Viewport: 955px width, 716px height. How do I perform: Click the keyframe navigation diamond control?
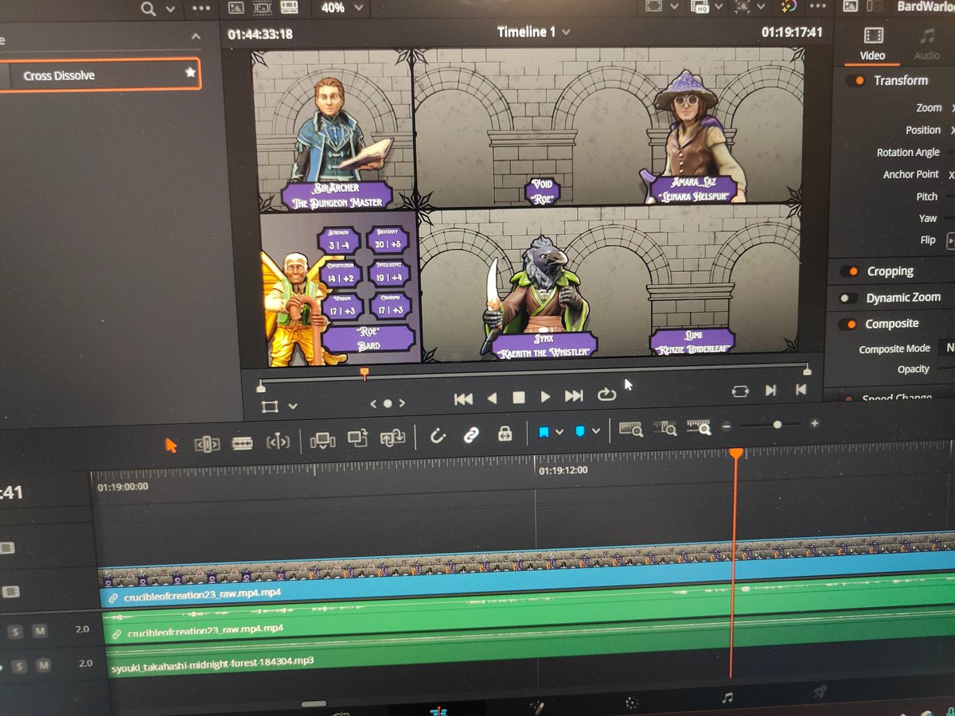coord(388,403)
